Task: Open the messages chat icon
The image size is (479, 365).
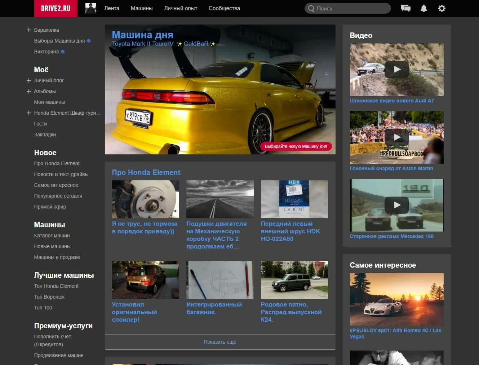Action: tap(405, 8)
